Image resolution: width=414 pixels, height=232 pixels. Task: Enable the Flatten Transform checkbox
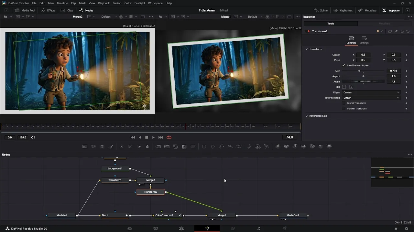point(344,109)
